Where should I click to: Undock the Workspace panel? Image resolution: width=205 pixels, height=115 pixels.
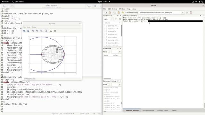118,48
